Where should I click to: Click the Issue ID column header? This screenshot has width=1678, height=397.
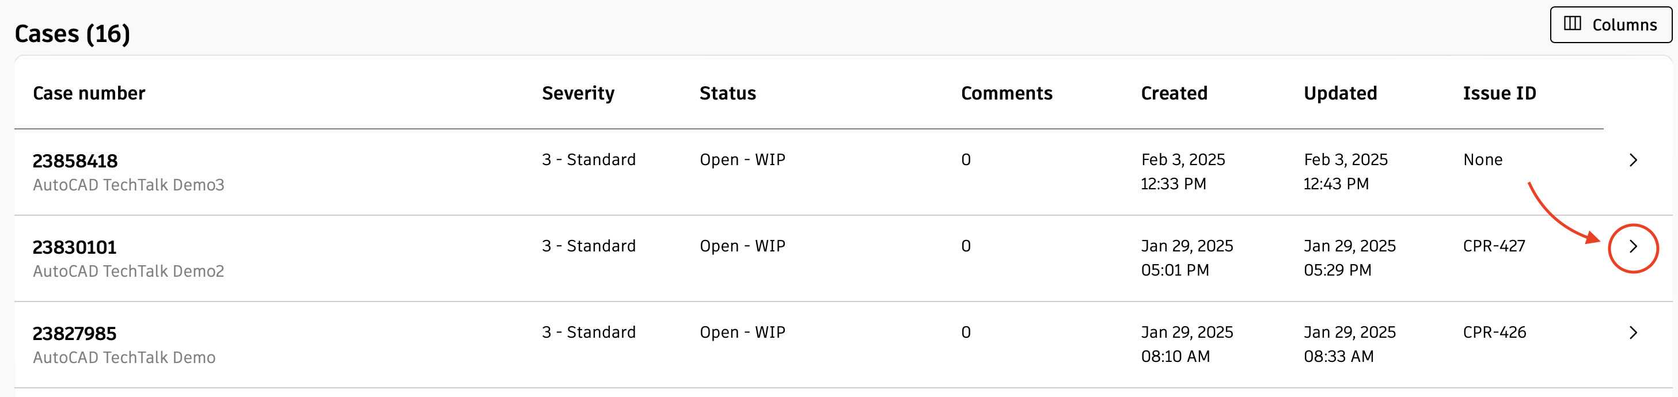(x=1499, y=93)
